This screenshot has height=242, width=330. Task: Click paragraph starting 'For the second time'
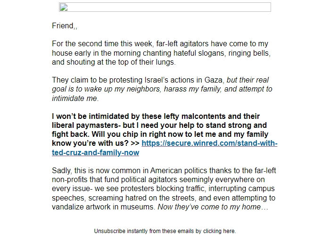(x=161, y=53)
